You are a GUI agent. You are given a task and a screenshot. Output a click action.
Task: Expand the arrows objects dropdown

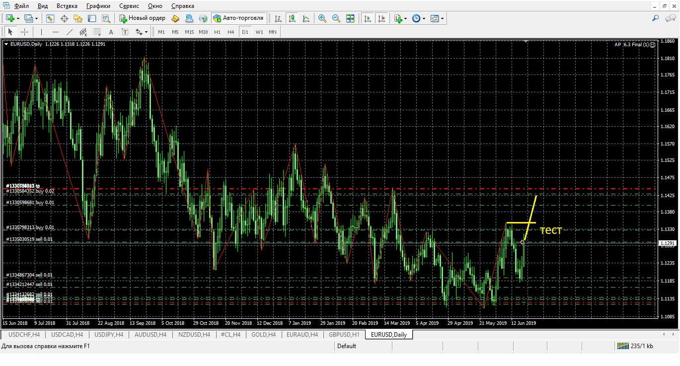[x=146, y=32]
